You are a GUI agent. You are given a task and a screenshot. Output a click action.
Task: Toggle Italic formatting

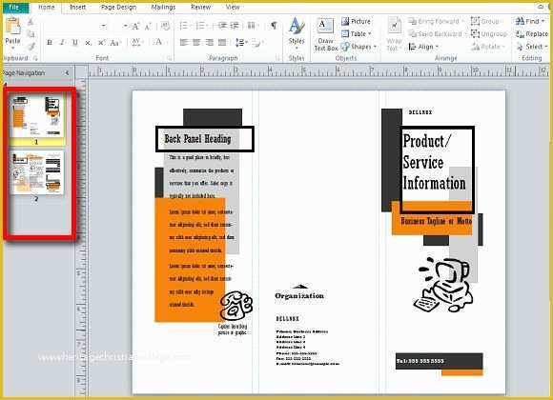62,43
